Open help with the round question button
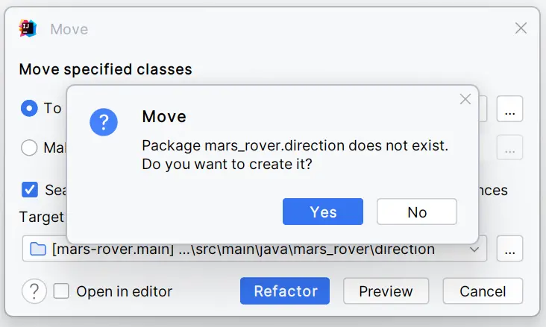Image resolution: width=546 pixels, height=327 pixels. (x=34, y=291)
